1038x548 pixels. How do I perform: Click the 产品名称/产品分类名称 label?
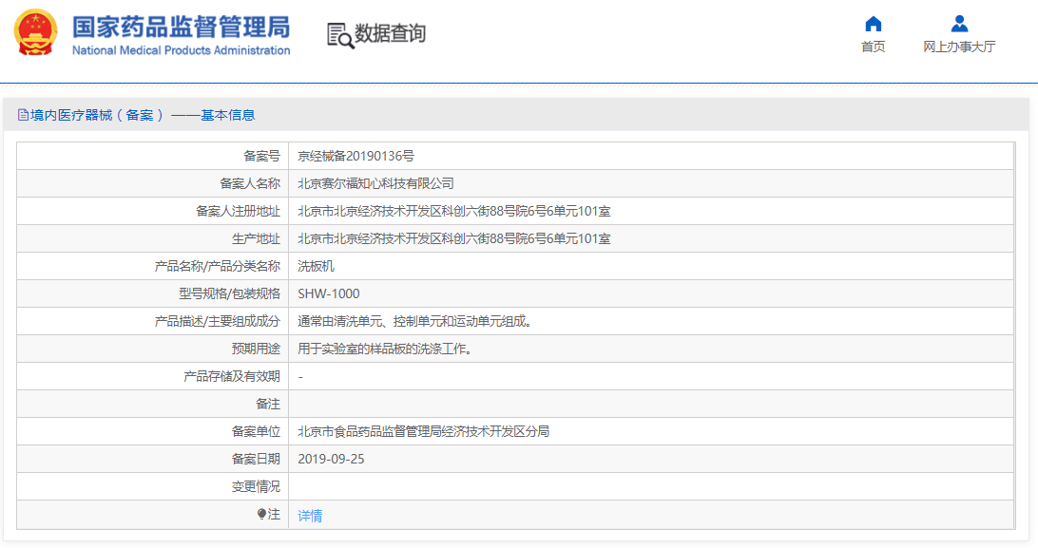click(217, 266)
